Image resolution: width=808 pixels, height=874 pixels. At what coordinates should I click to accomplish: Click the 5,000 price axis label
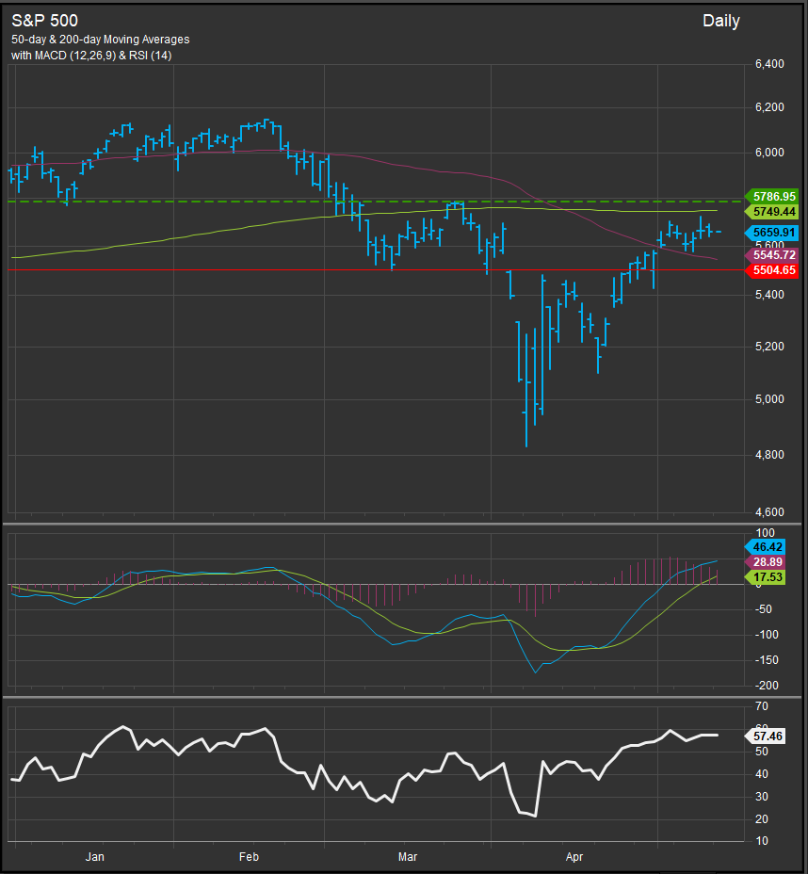[x=769, y=399]
